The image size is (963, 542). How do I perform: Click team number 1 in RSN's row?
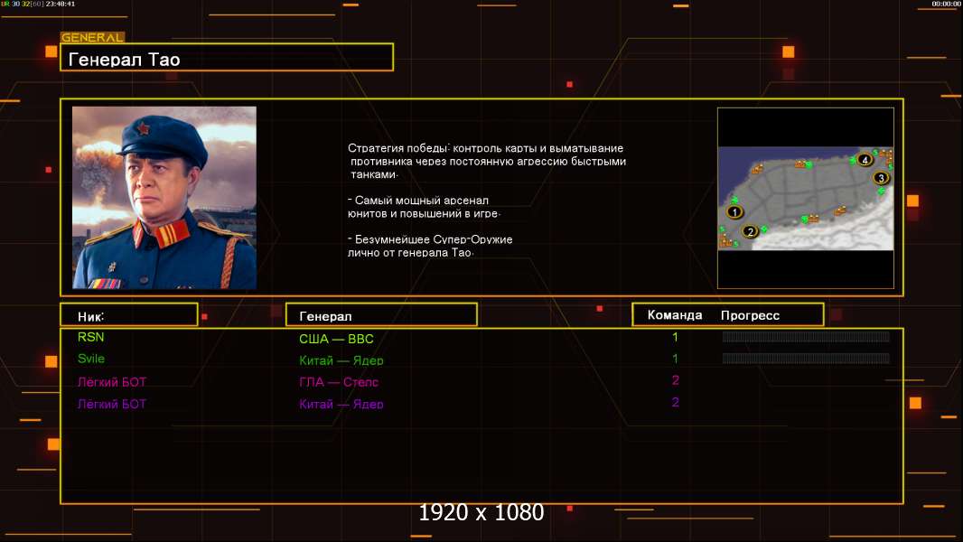pyautogui.click(x=675, y=337)
